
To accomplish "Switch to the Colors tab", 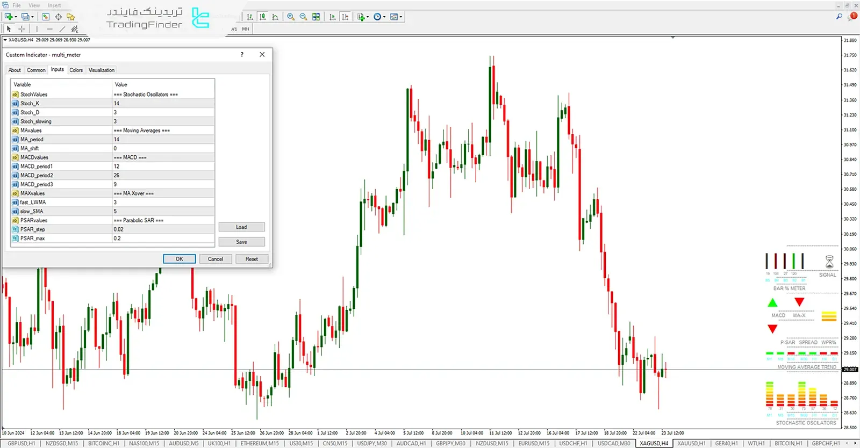I will click(76, 70).
